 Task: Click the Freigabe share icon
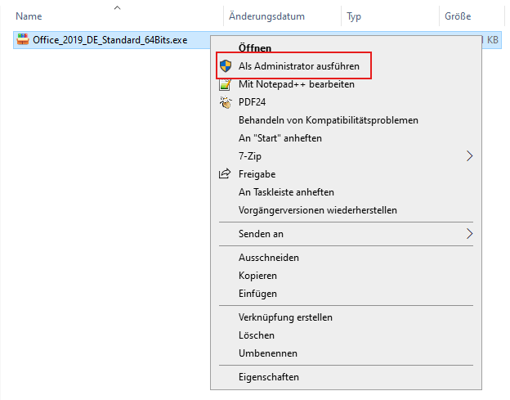(226, 174)
